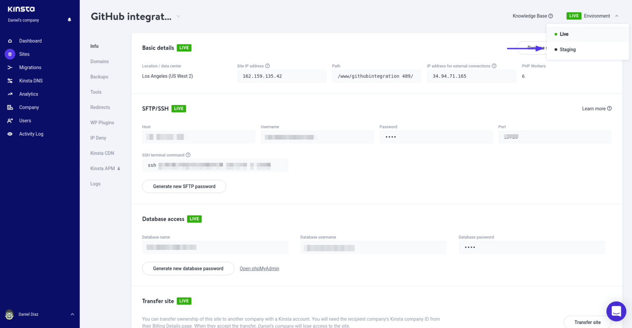
Task: View the Analytics section
Action: 28,94
